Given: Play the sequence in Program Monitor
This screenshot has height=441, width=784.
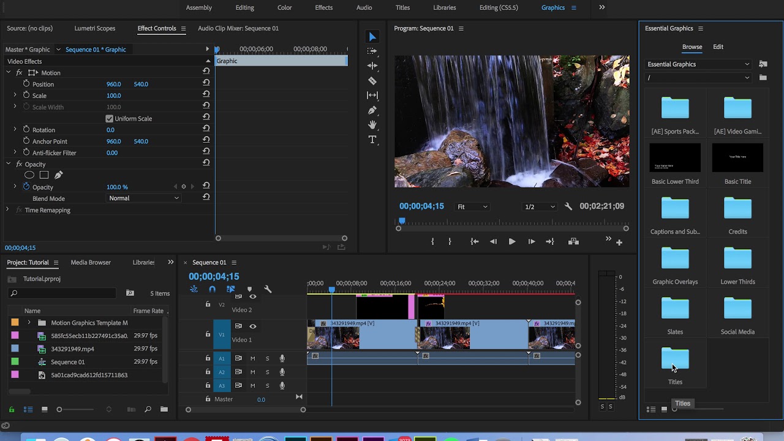Looking at the screenshot, I should tap(511, 242).
